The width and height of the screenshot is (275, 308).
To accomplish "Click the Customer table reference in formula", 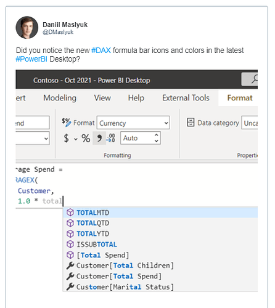I will click(x=34, y=191).
